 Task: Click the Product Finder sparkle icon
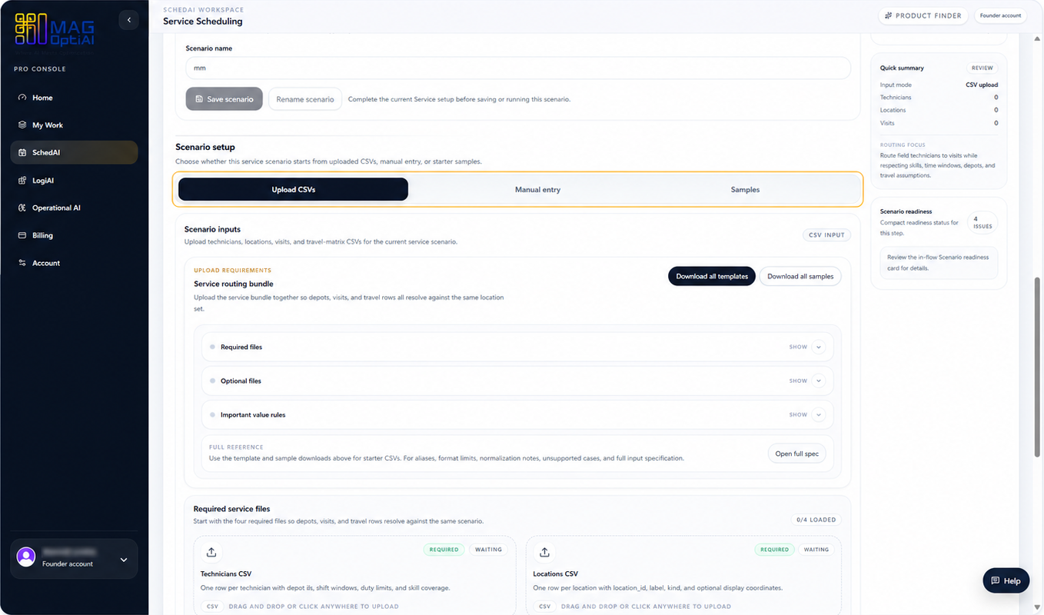tap(889, 15)
